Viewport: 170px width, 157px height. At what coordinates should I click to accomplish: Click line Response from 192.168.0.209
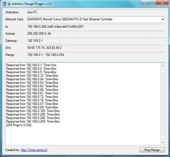coord(33,121)
